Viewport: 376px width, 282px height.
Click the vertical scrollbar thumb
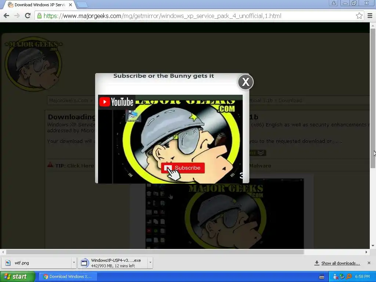click(x=373, y=98)
